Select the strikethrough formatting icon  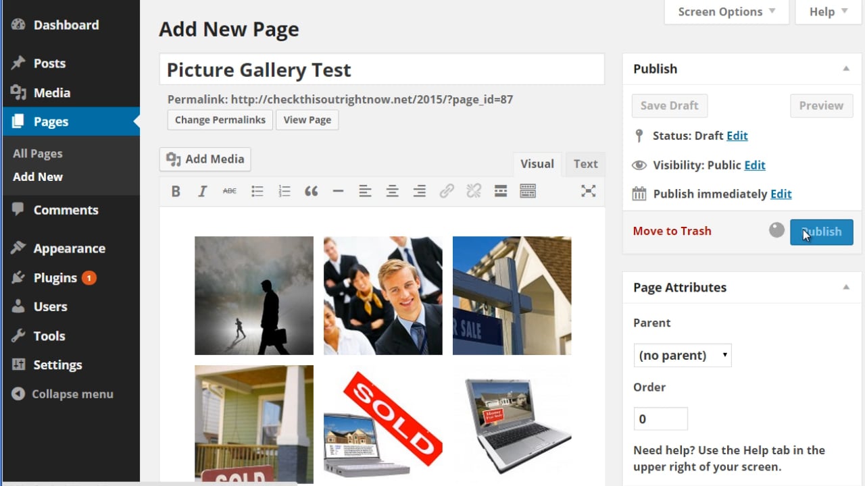click(230, 191)
